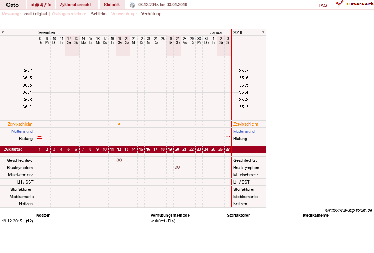This screenshot has height=253, width=374.
Task: Click the date range 08.12.2015 bis 03.01.2016
Action: click(163, 5)
